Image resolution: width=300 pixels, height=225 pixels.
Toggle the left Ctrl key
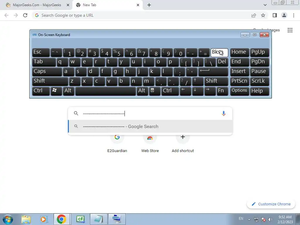[41, 91]
